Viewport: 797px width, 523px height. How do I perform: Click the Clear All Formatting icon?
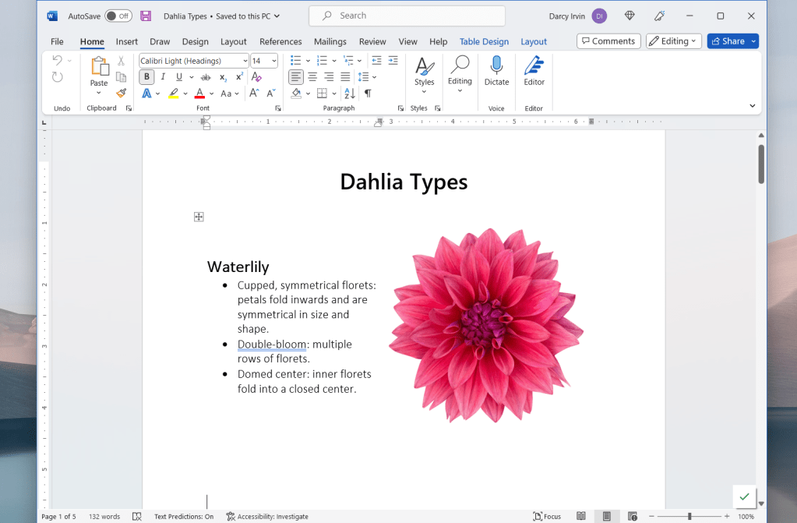point(256,76)
